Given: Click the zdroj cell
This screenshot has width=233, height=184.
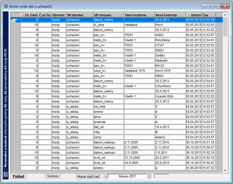Looking at the screenshot, I should point(109,137).
